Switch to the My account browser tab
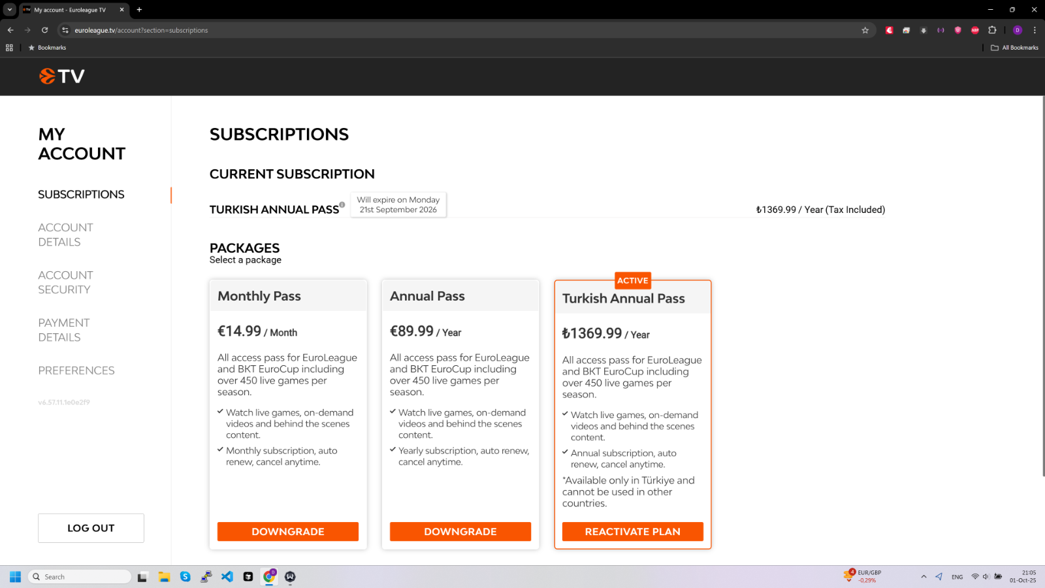The width and height of the screenshot is (1045, 588). click(73, 10)
